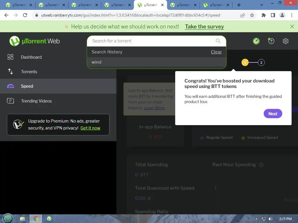Open the Chrome profile avatar

[x=282, y=15]
